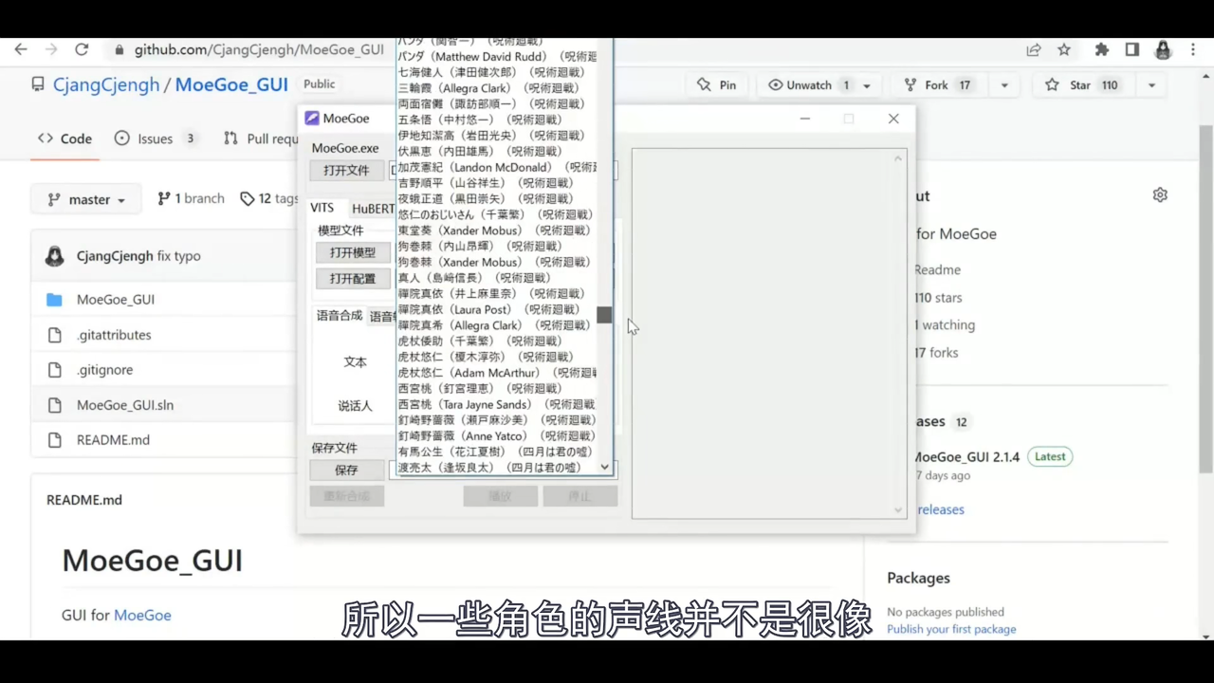The height and width of the screenshot is (683, 1214).
Task: Click the file icon beside MoeGoe_GUI.sln
Action: coord(54,405)
